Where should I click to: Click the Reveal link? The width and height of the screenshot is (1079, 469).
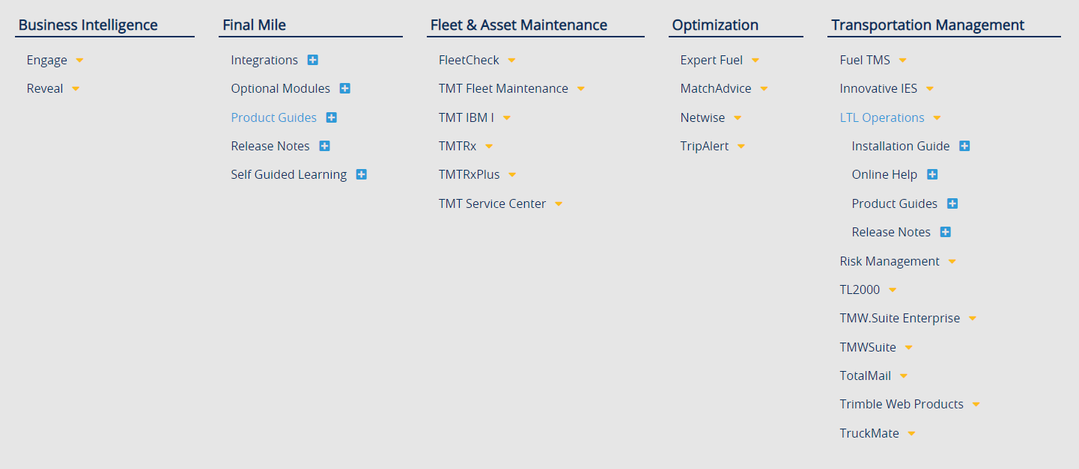[x=45, y=88]
